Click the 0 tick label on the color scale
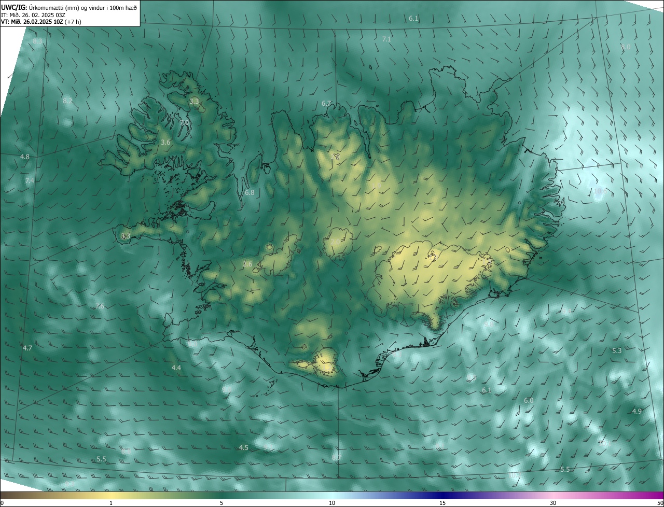 pos(2,503)
